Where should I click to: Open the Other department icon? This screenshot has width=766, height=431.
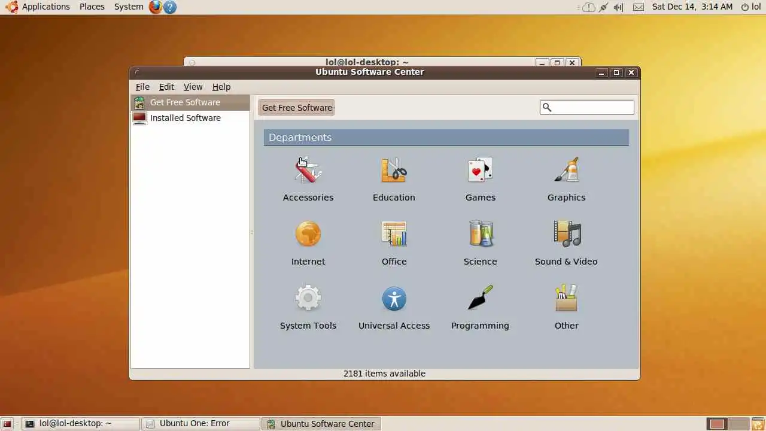click(x=566, y=298)
